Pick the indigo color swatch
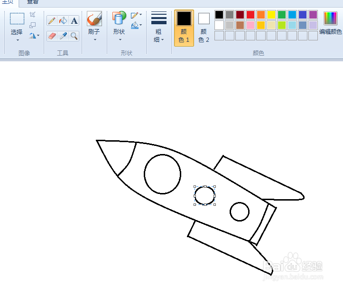 point(303,15)
